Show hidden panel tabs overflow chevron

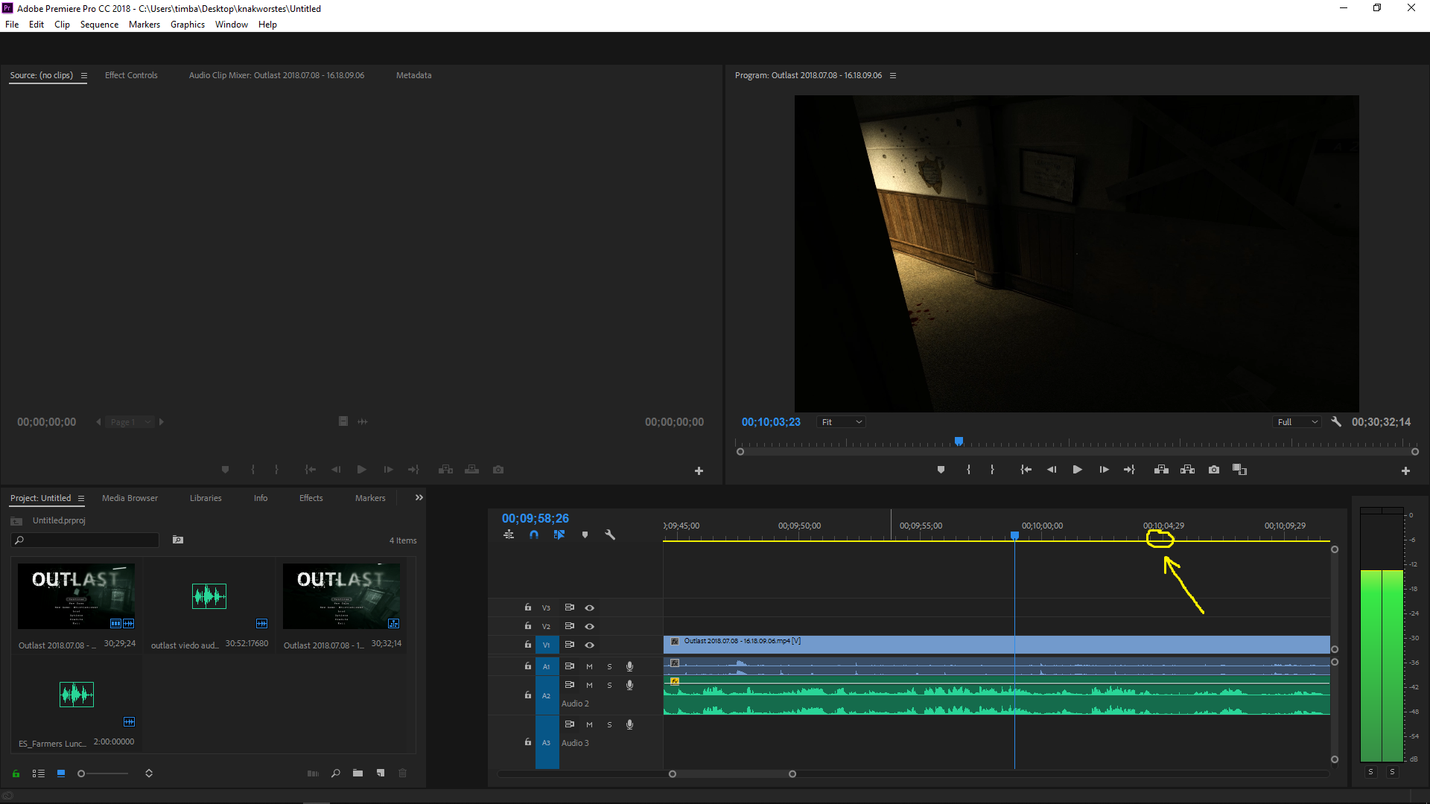(x=419, y=497)
